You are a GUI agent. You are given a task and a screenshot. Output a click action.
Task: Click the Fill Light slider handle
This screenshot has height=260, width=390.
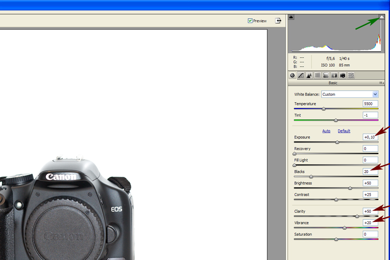(295, 165)
